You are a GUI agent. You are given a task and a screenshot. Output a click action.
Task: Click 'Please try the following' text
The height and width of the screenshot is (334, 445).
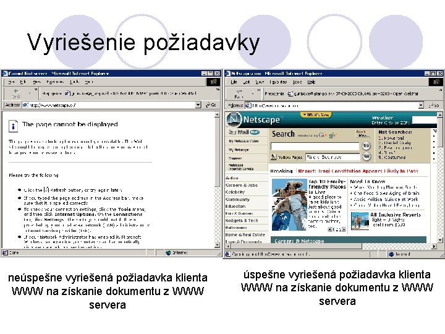(x=33, y=175)
